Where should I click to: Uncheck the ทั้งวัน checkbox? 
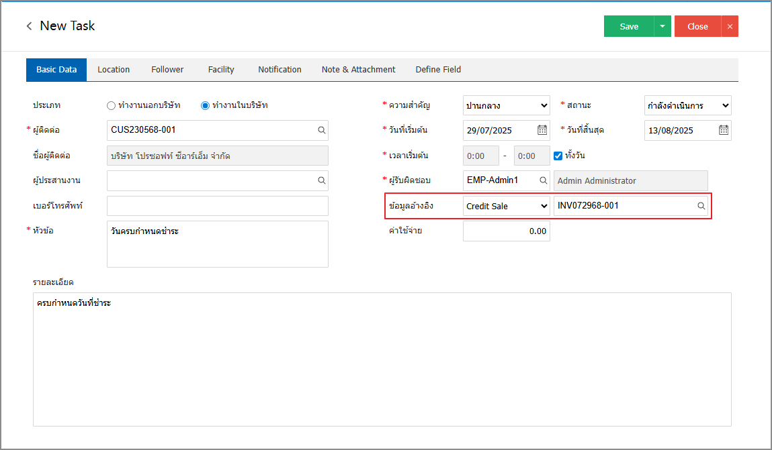(x=558, y=156)
